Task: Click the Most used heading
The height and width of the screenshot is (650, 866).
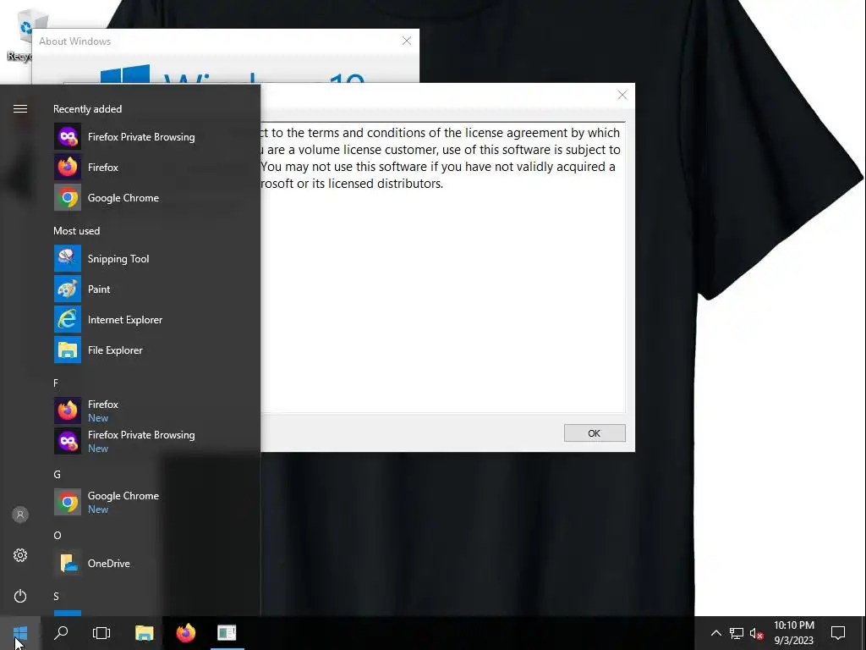Action: (x=76, y=230)
